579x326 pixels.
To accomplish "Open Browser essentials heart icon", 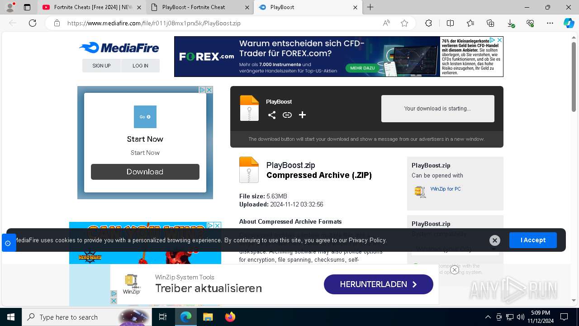I will coord(530,23).
